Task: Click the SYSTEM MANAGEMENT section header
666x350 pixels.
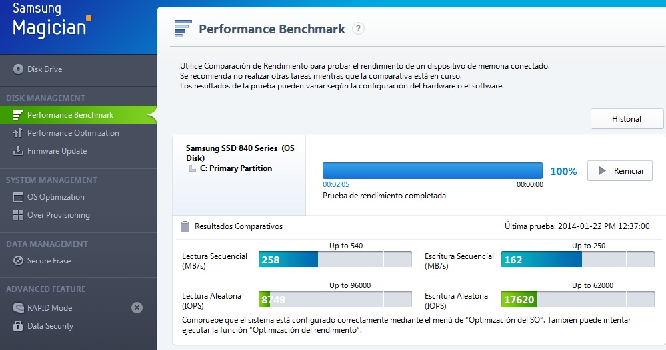Action: (x=51, y=180)
